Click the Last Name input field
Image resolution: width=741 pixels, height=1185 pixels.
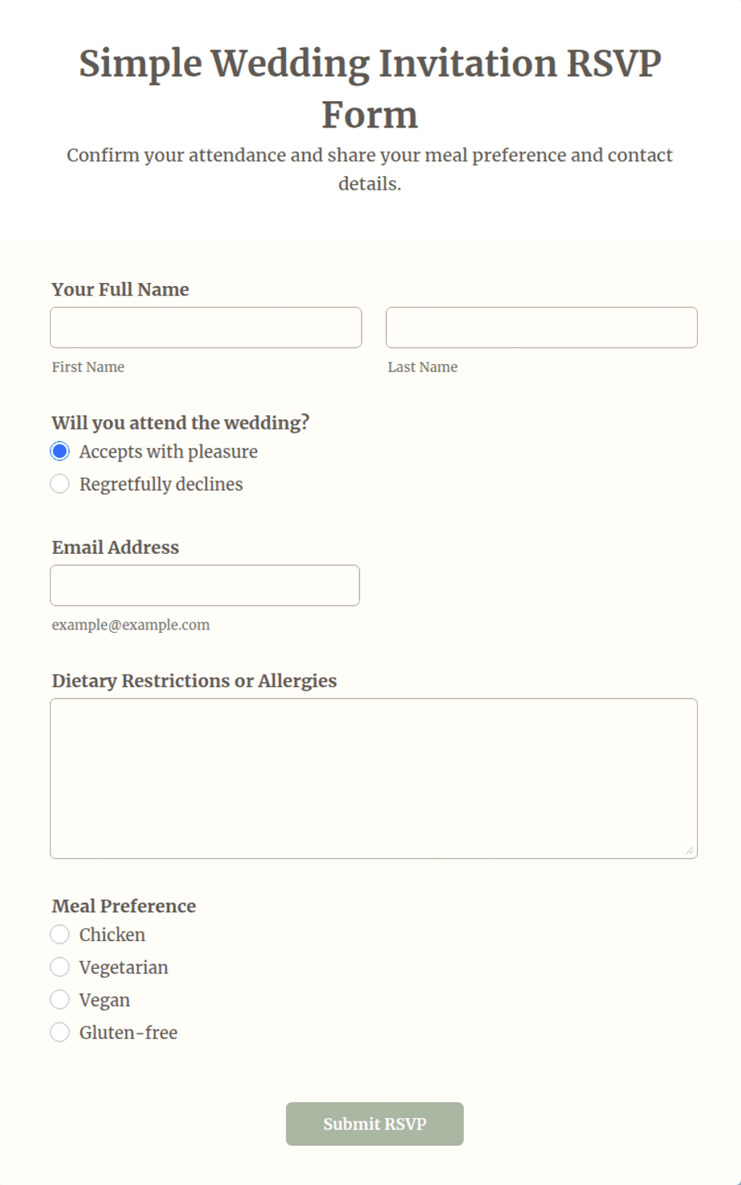(542, 328)
